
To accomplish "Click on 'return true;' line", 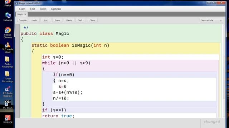I will click(58, 116).
